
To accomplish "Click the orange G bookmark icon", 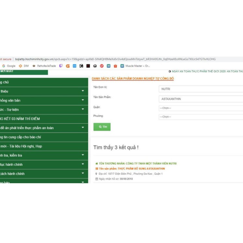I will point(68,66).
